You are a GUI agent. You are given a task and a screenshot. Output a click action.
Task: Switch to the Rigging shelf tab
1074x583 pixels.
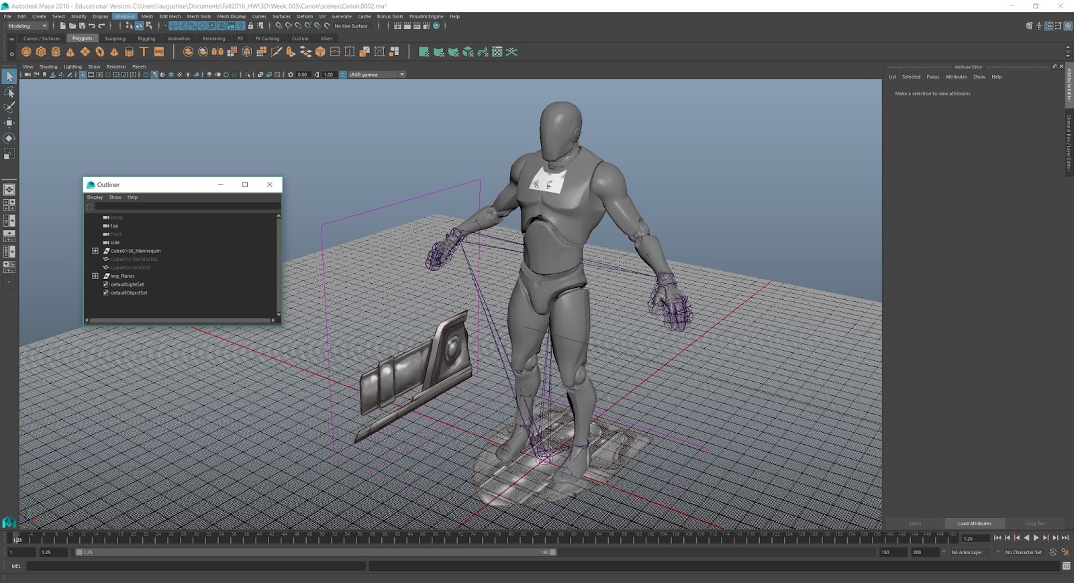coord(146,38)
